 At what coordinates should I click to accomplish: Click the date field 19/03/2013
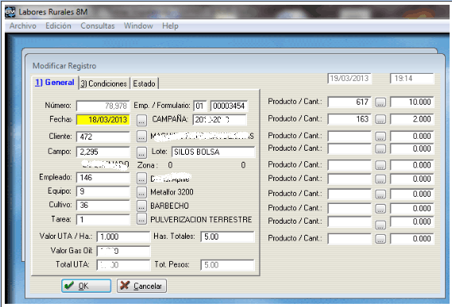(350, 79)
